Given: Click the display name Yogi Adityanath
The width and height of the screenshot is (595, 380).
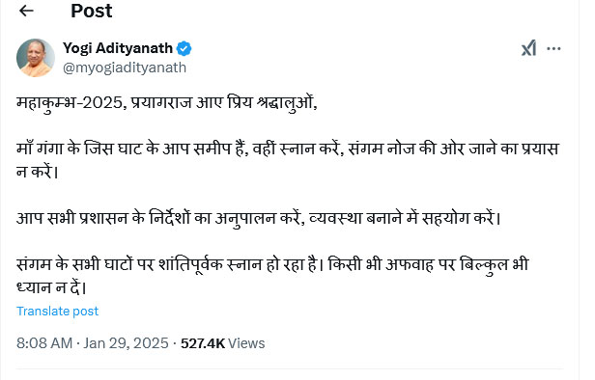Looking at the screenshot, I should pyautogui.click(x=118, y=48).
